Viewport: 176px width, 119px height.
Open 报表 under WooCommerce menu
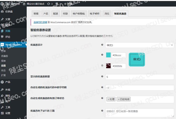click(4, 61)
